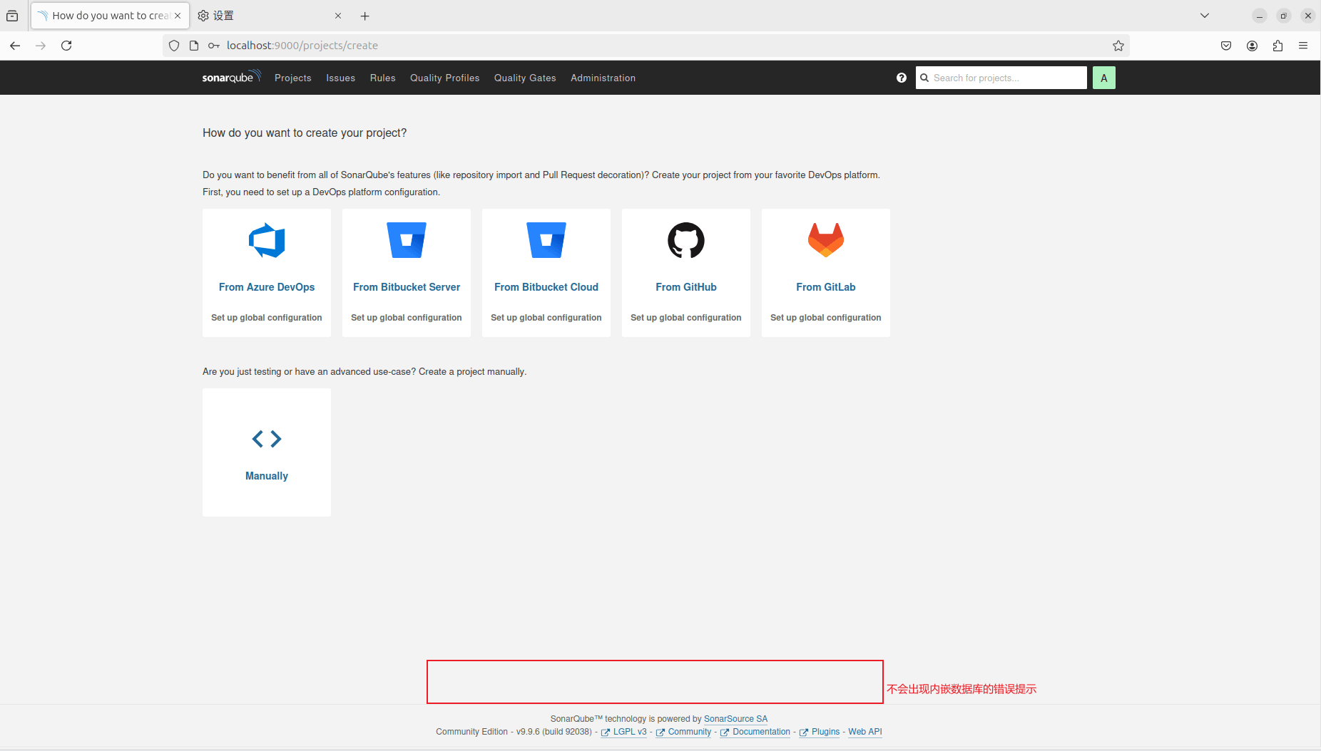Click the Community external link icon
The image size is (1321, 751).
[660, 732]
